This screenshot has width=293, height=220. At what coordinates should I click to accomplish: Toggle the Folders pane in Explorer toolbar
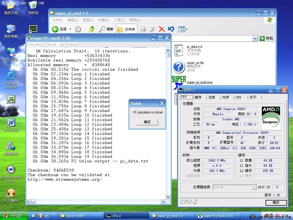click(x=126, y=29)
